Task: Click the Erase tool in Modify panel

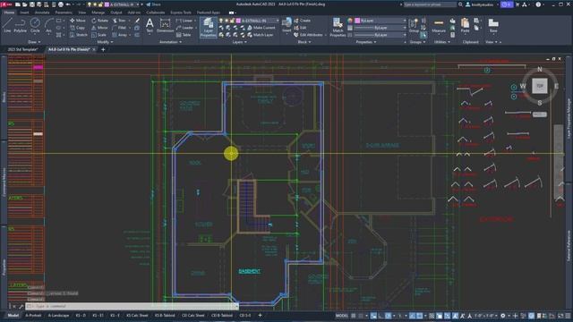Action: click(x=137, y=21)
